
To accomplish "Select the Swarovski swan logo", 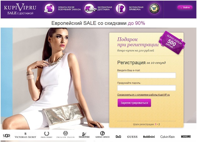I will click(x=84, y=135).
